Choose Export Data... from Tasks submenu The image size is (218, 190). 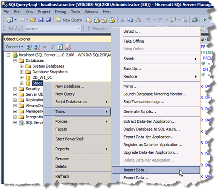pos(156,178)
